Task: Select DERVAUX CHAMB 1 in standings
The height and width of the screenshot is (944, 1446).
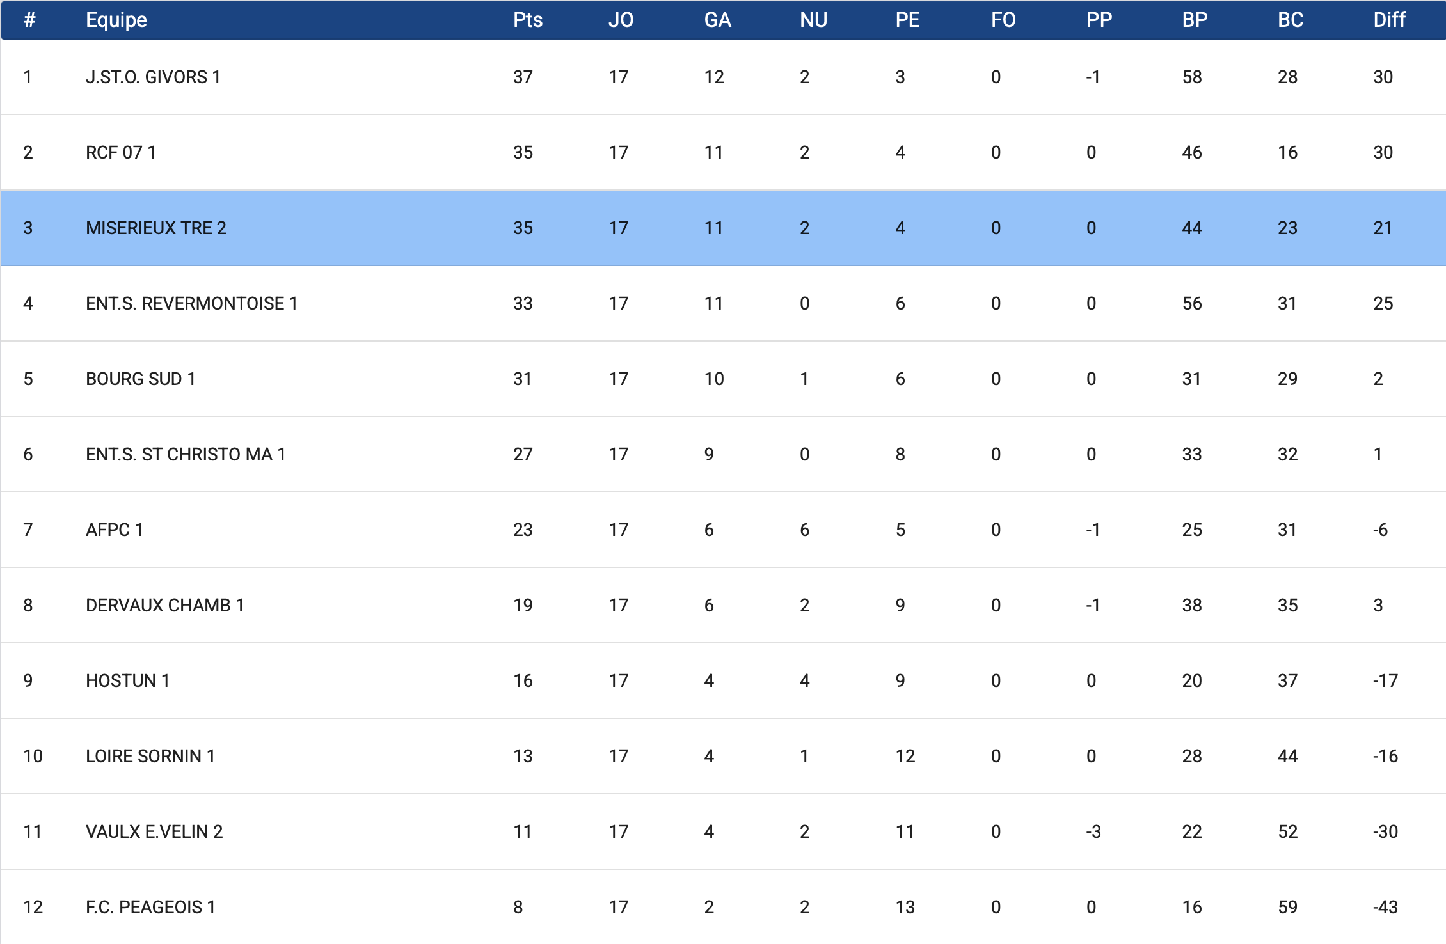Action: [x=164, y=606]
